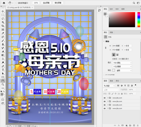141x127 pixels.
Task: Open Hand tool preset picker arrow
Action: click(x=13, y=3)
